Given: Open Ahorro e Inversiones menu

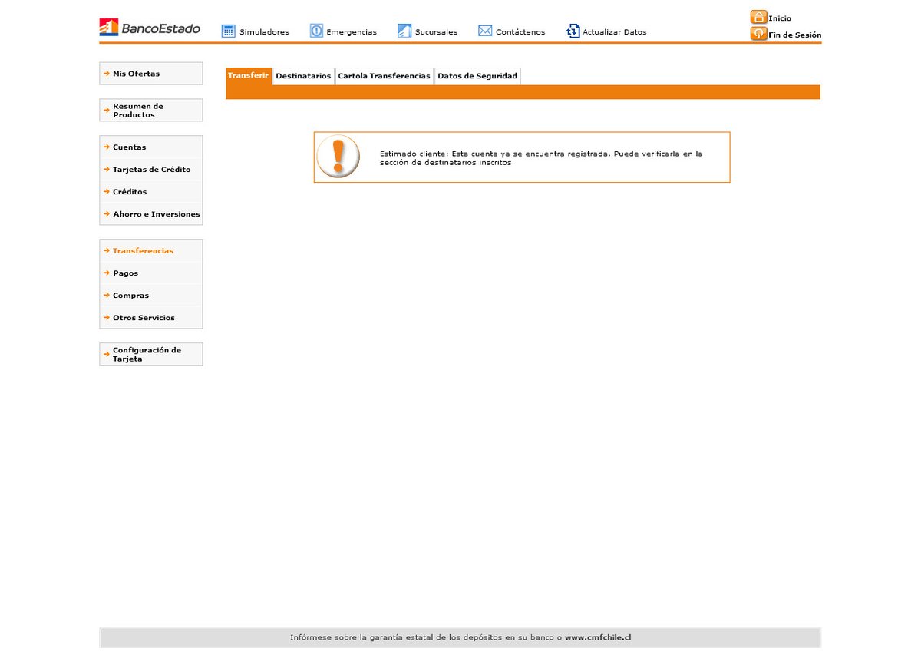Looking at the screenshot, I should tap(151, 214).
